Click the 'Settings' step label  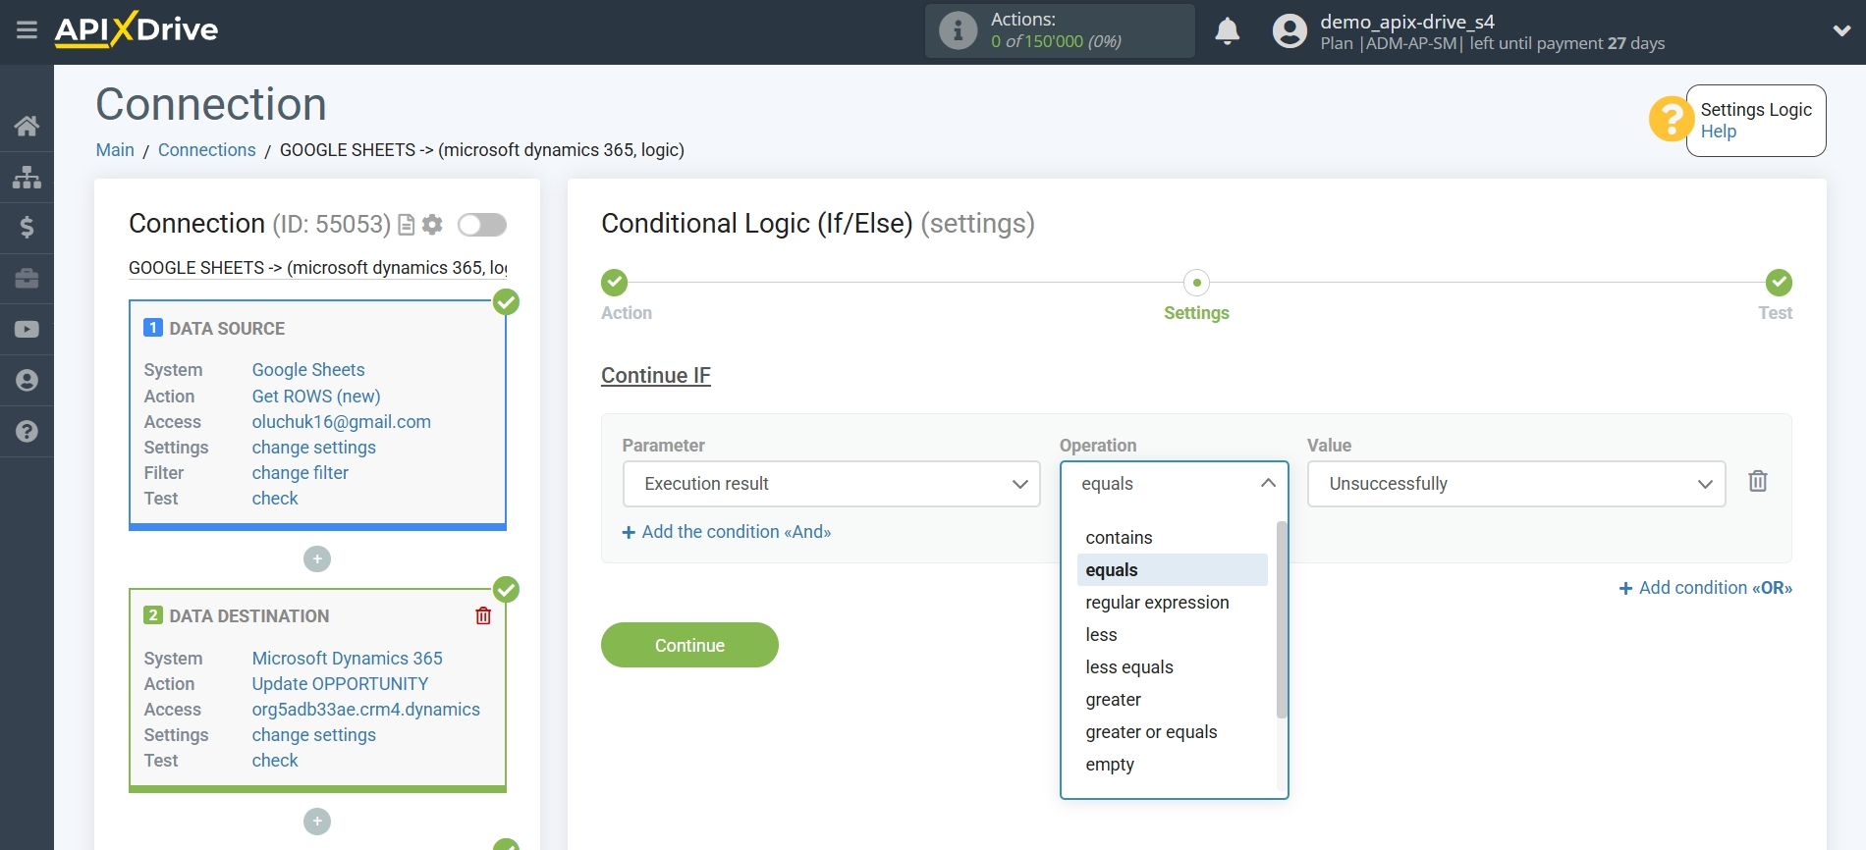pos(1196,313)
